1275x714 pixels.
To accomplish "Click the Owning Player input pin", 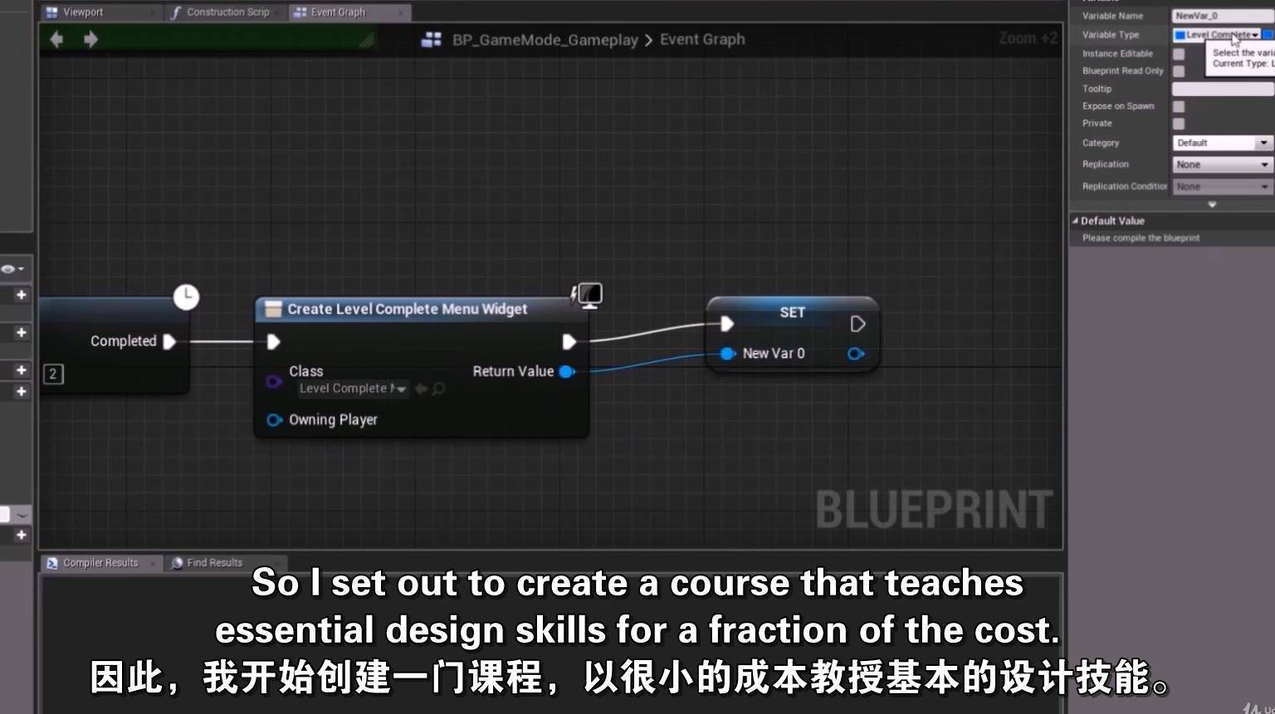I will pos(274,420).
